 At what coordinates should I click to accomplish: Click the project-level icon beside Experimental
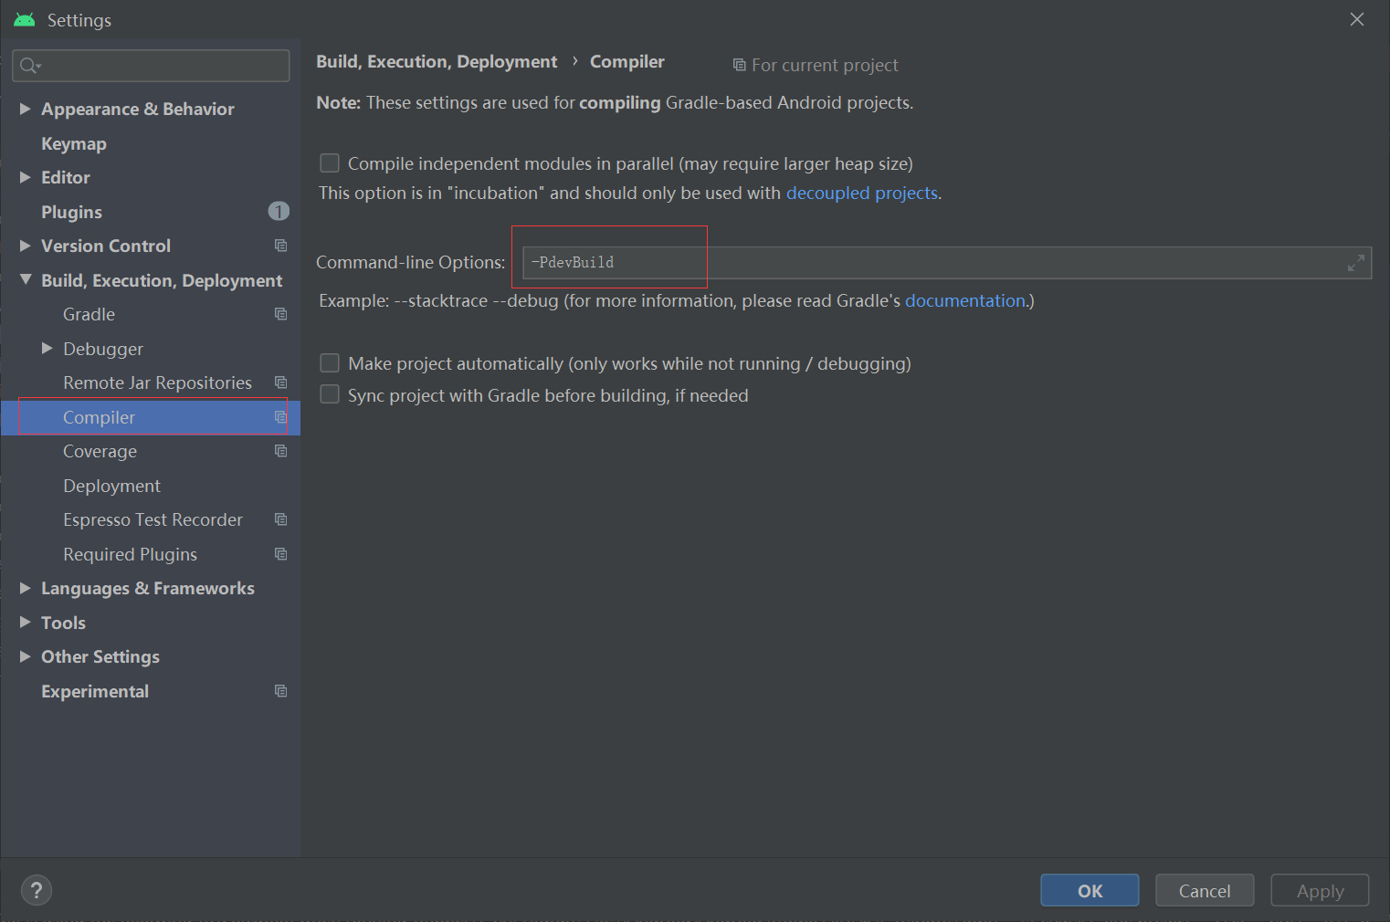(x=280, y=691)
